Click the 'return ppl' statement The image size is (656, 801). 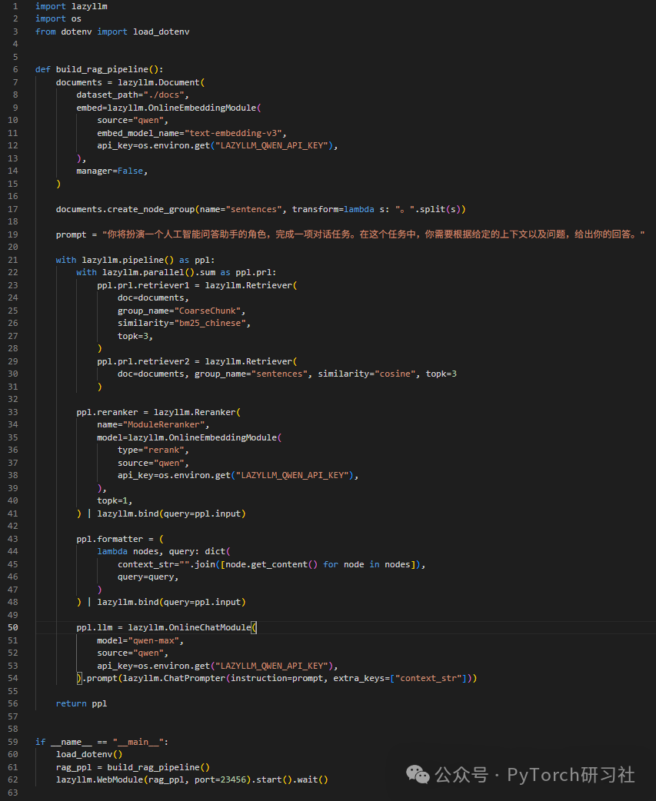coord(82,703)
